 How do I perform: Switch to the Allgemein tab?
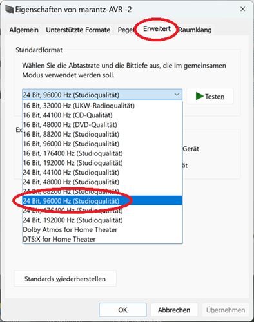tap(24, 30)
